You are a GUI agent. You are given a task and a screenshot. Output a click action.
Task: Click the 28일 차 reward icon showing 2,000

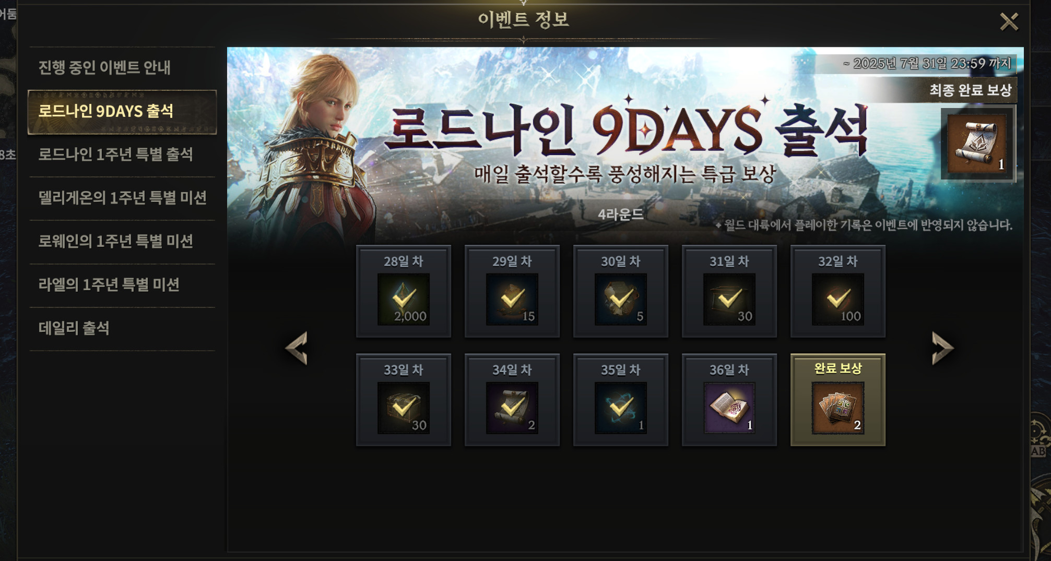point(403,300)
